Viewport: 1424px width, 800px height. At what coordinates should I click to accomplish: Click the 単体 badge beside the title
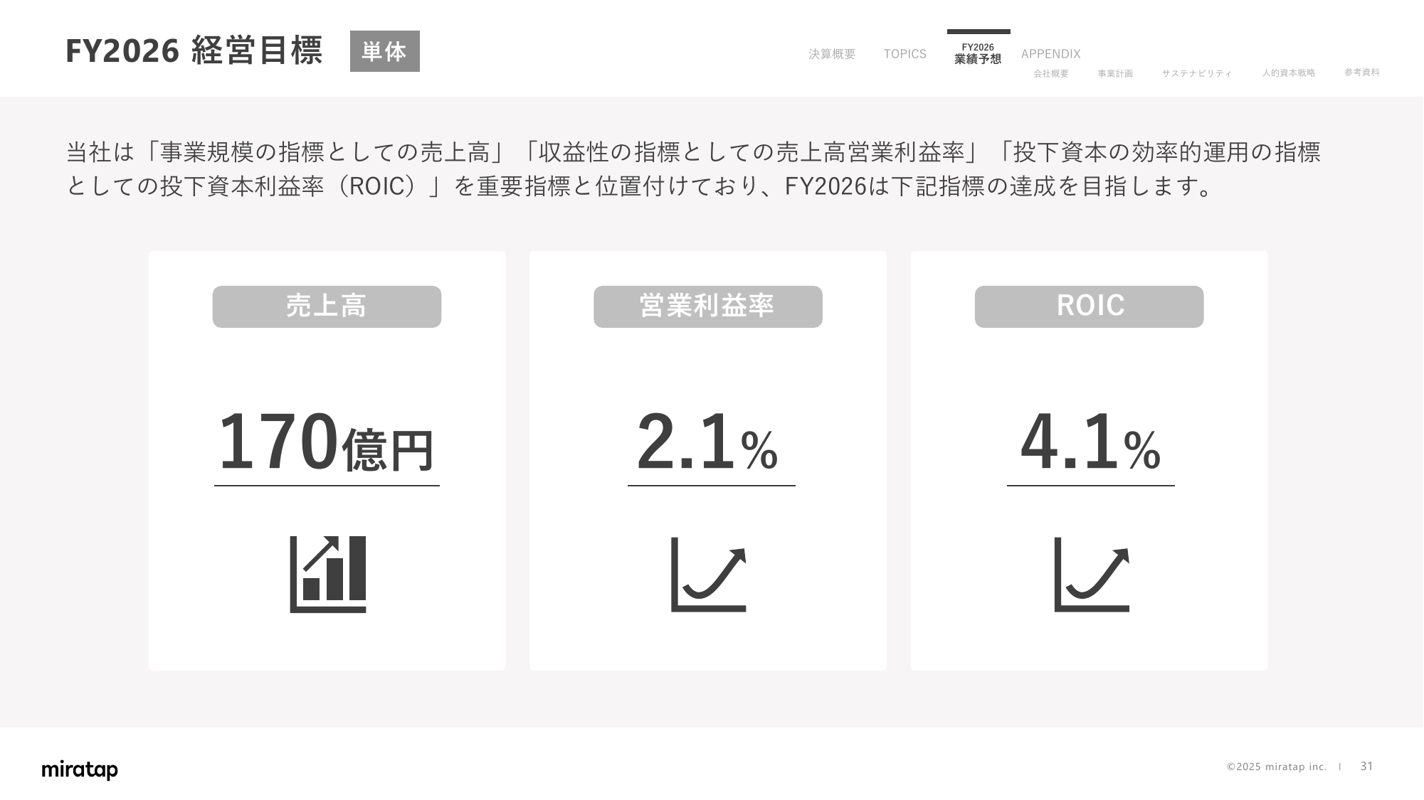pyautogui.click(x=384, y=51)
